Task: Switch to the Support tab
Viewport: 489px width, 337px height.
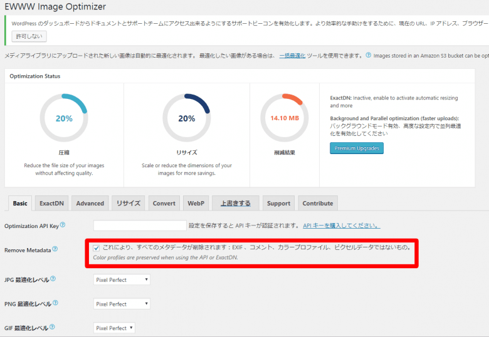Action: tap(278, 204)
